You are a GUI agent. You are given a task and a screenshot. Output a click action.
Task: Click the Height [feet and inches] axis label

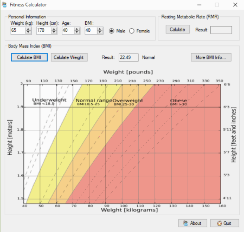(x=234, y=135)
